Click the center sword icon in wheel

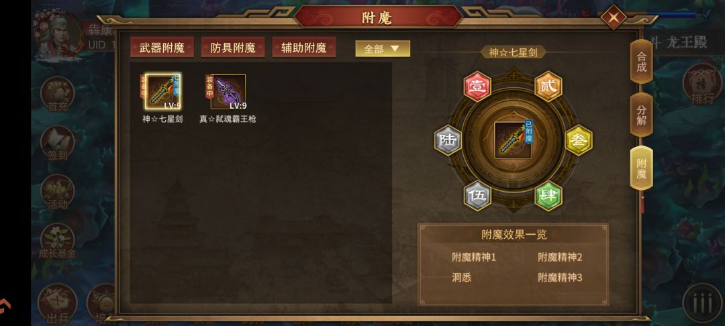pos(513,140)
